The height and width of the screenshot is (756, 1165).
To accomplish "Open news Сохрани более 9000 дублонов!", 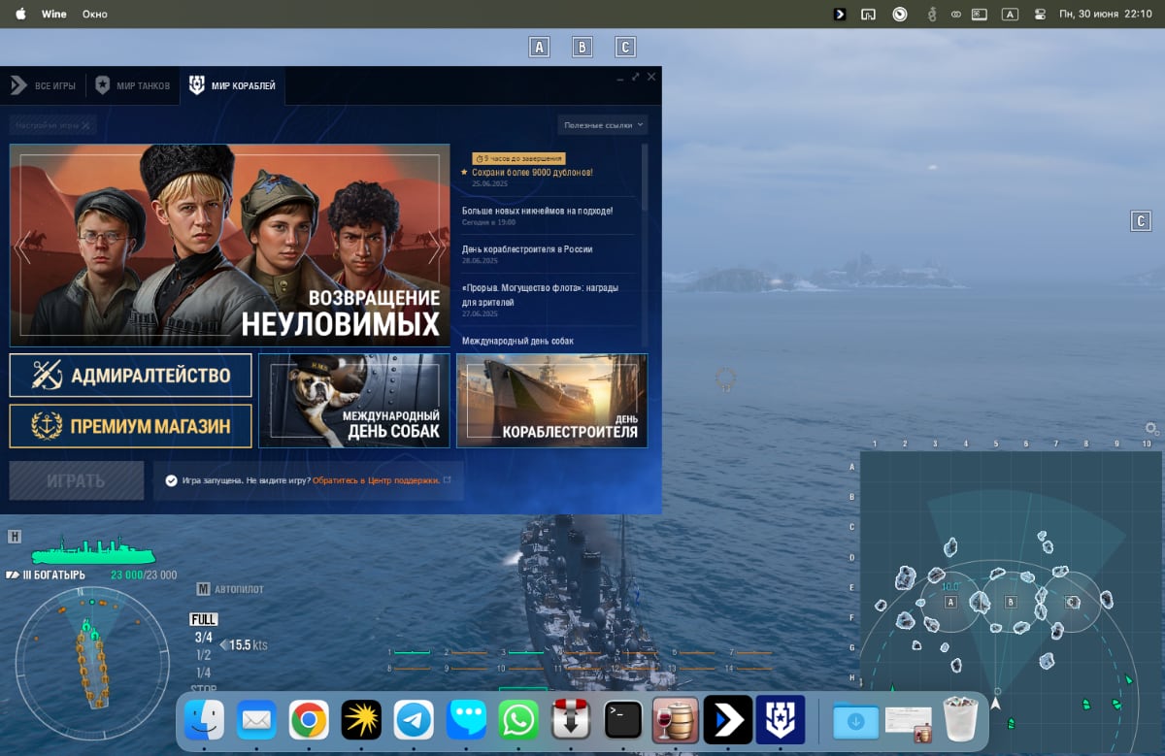I will (x=532, y=172).
